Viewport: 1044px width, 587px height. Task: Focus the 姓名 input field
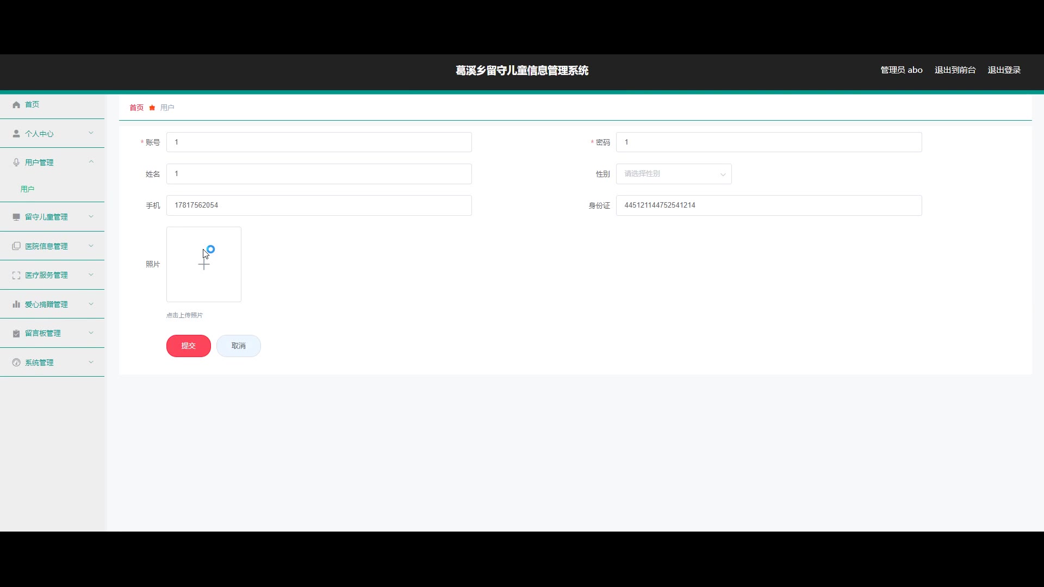pyautogui.click(x=319, y=174)
